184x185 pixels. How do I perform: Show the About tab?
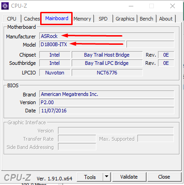pyautogui.click(x=166, y=19)
